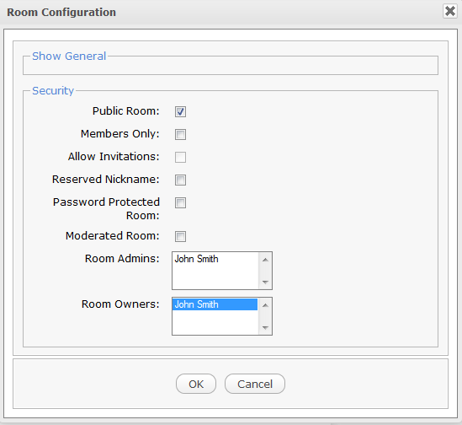Click up arrow of Room Owners scrollbar
The width and height of the screenshot is (462, 425).
(265, 305)
